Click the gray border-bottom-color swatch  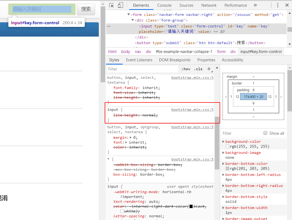[x=227, y=168]
